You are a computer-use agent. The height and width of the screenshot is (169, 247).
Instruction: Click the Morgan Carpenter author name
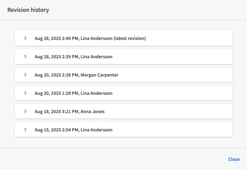pos(99,75)
